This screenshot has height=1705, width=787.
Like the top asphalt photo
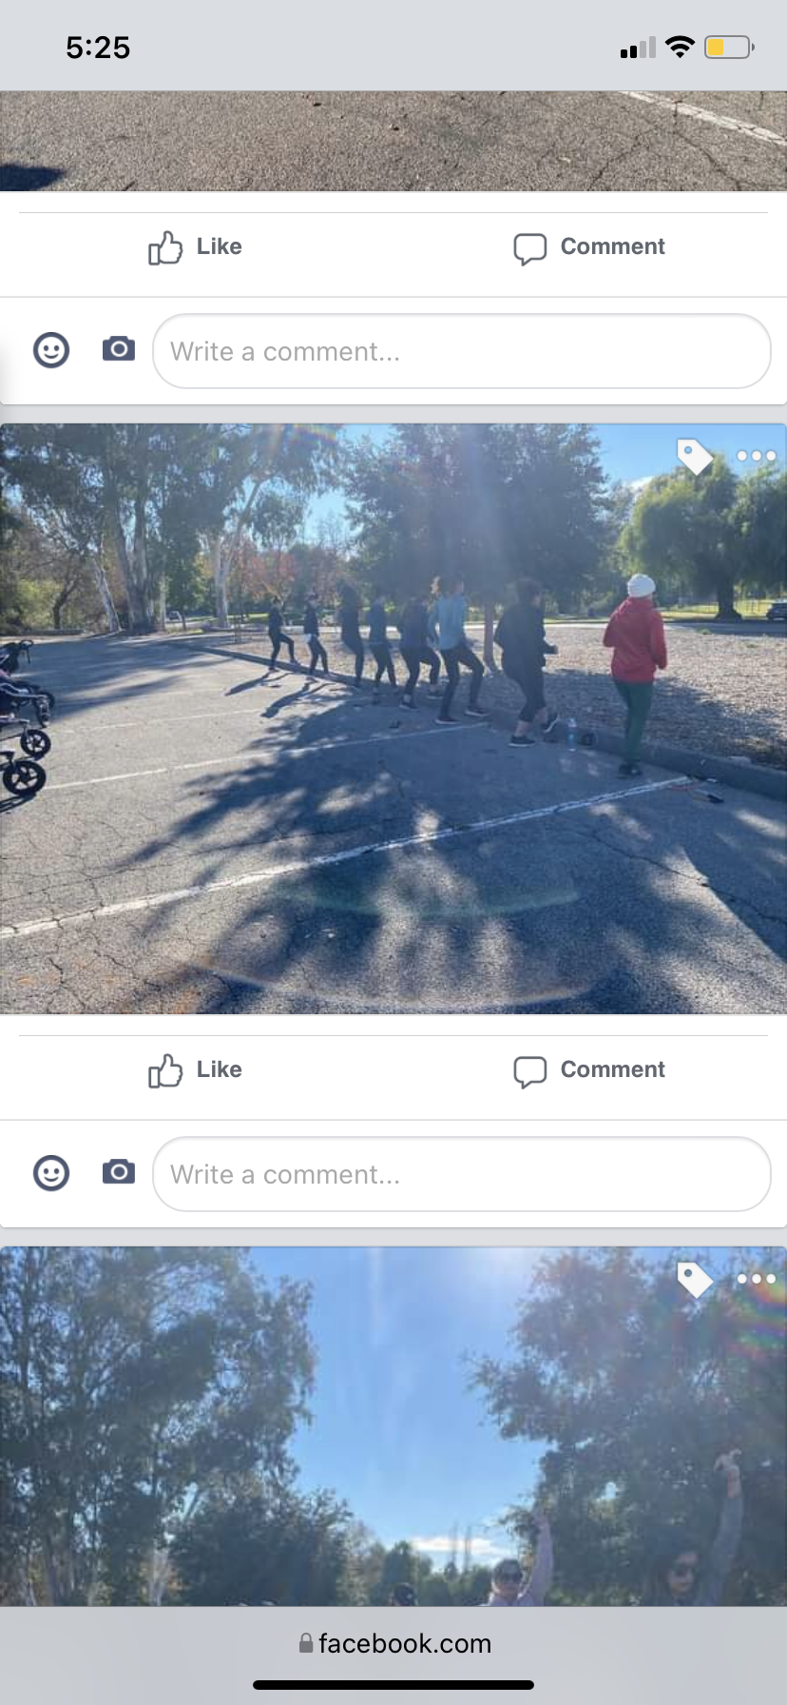tap(195, 247)
